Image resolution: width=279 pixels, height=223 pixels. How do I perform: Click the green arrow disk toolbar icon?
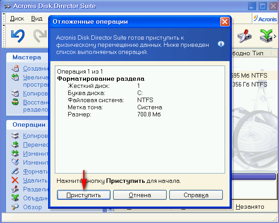(x=266, y=36)
